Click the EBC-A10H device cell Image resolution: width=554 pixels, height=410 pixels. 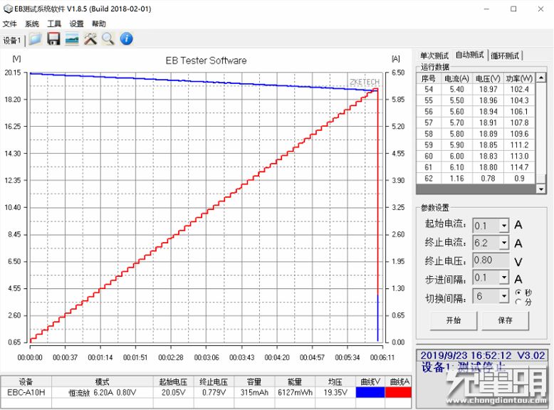click(26, 392)
